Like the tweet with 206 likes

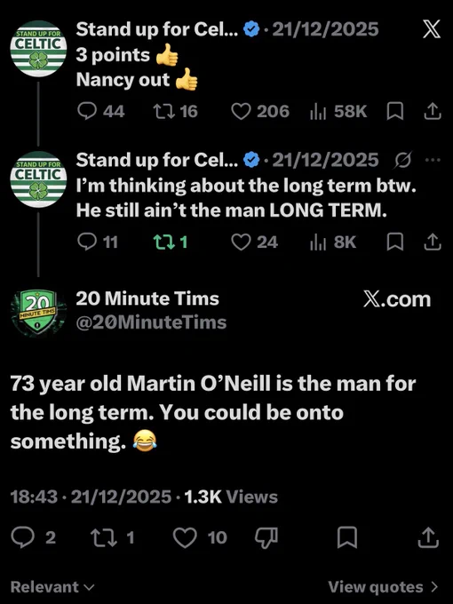(x=260, y=112)
